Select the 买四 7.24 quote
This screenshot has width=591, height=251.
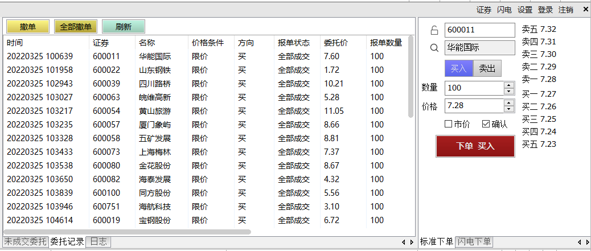click(539, 131)
